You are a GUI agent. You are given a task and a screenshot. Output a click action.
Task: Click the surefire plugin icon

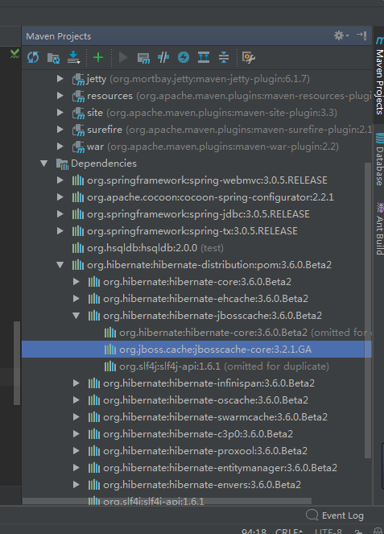pos(78,130)
